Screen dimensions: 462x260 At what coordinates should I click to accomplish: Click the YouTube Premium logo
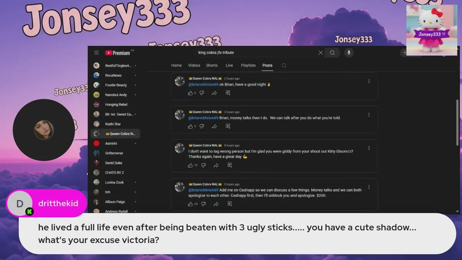pyautogui.click(x=118, y=53)
